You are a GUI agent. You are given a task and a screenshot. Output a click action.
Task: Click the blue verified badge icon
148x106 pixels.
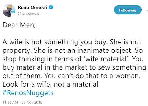pos(51,7)
